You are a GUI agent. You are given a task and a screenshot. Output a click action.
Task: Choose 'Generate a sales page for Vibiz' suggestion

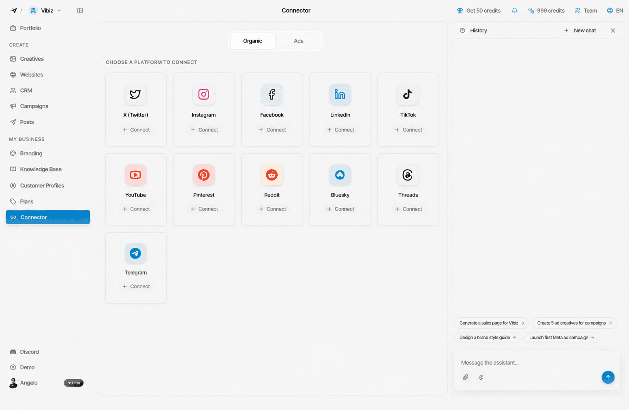pyautogui.click(x=492, y=323)
